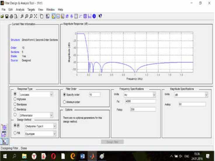Viewport: 215px width, 161px height.
Task: Click the Specify order value field
Action: click(x=94, y=95)
